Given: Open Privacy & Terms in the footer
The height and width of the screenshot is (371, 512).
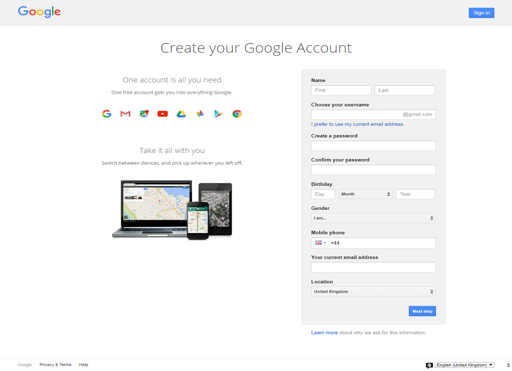Looking at the screenshot, I should (55, 365).
